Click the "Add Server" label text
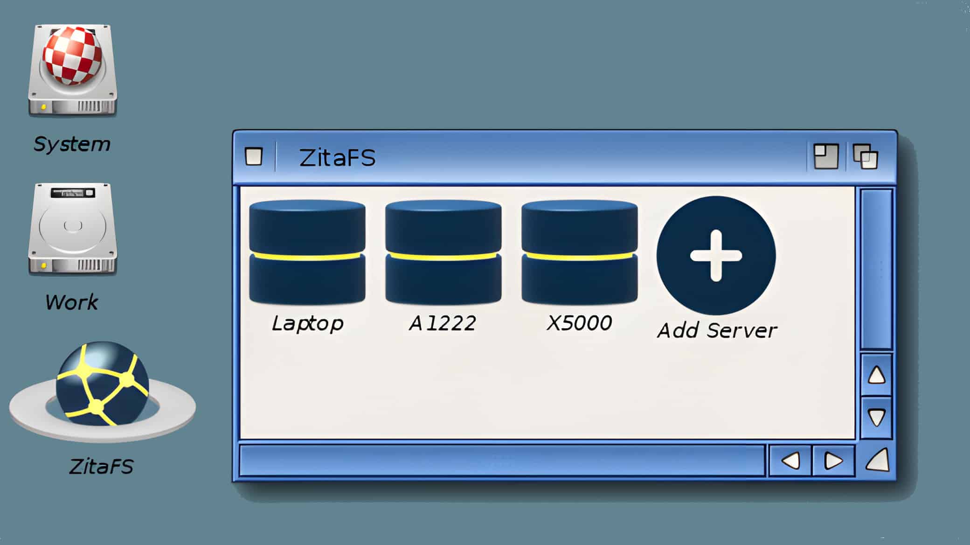This screenshot has height=545, width=970. [717, 330]
